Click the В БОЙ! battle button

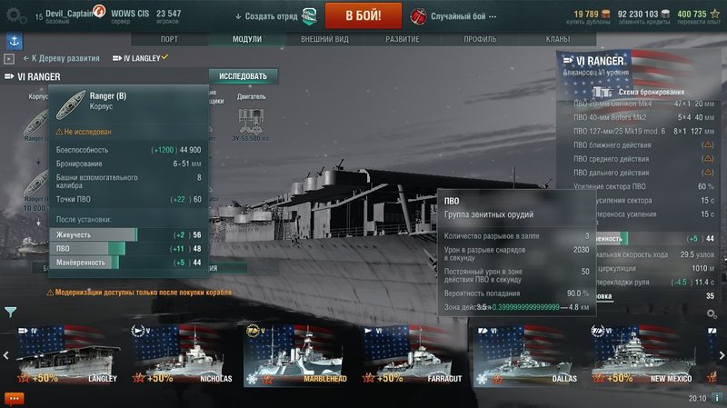tap(363, 15)
